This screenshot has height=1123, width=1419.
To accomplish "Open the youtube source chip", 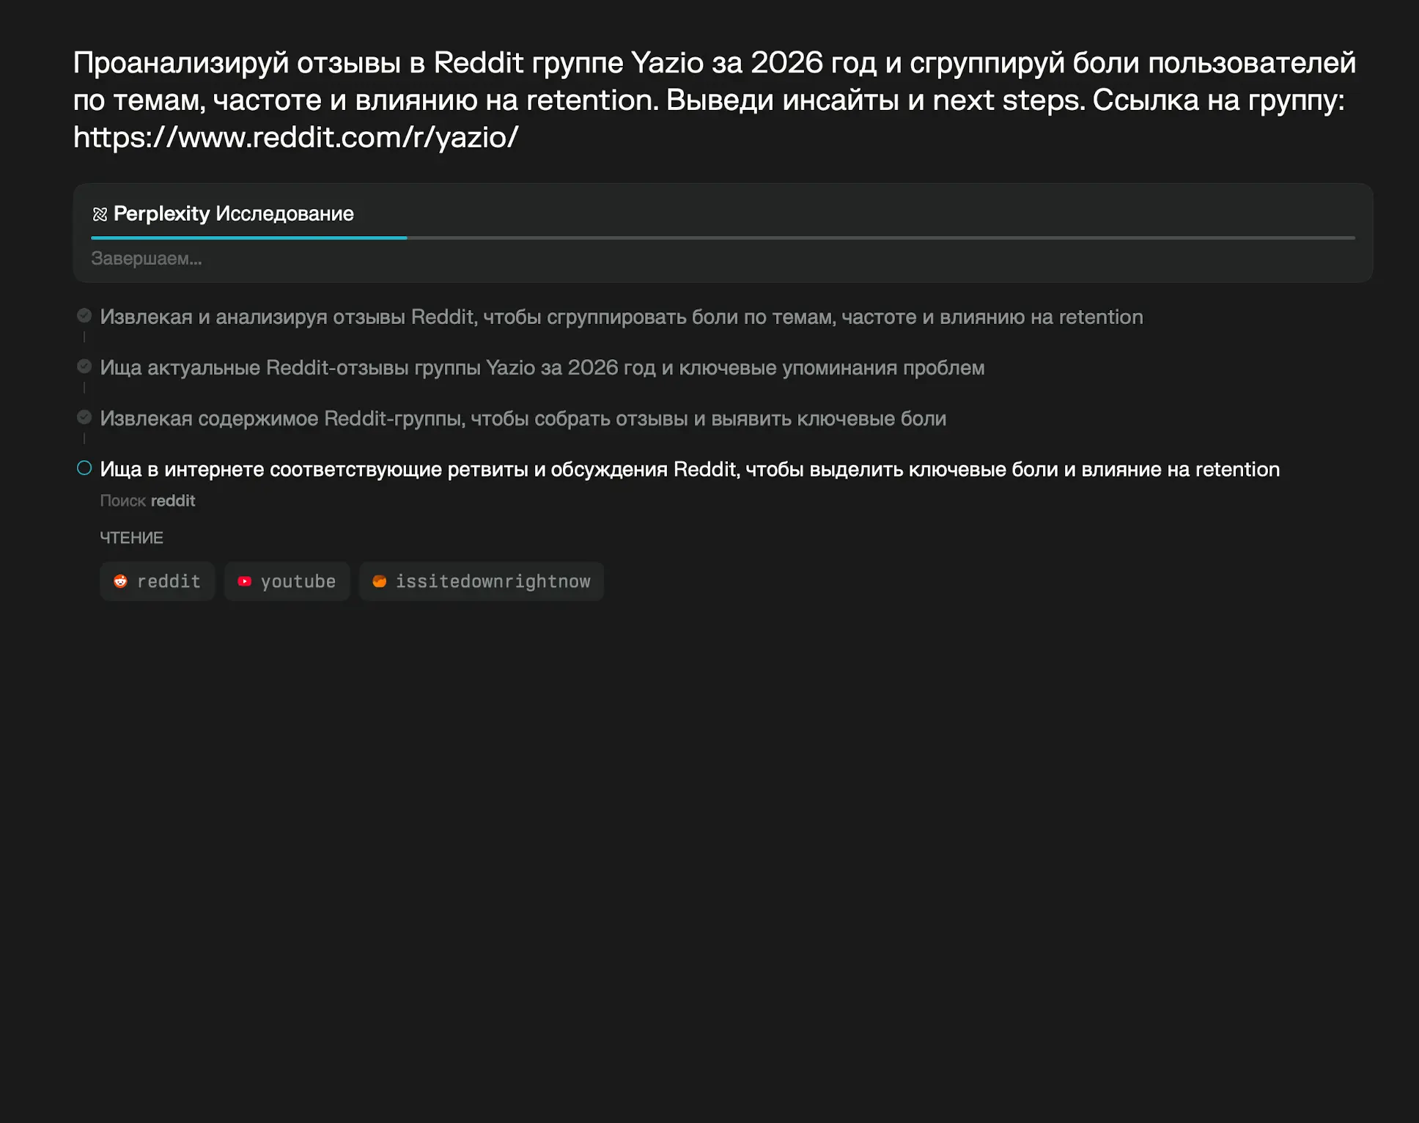I will [287, 581].
